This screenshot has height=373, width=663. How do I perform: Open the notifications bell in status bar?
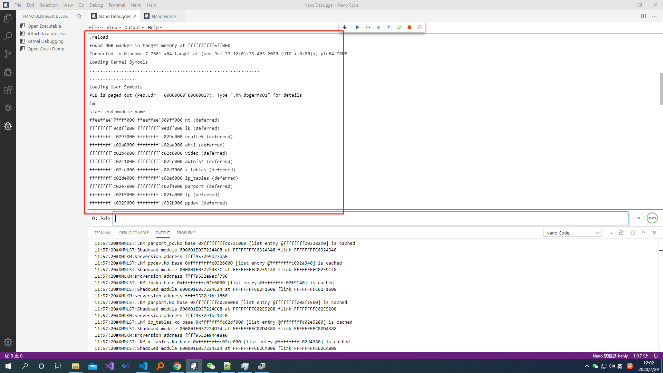pyautogui.click(x=656, y=356)
